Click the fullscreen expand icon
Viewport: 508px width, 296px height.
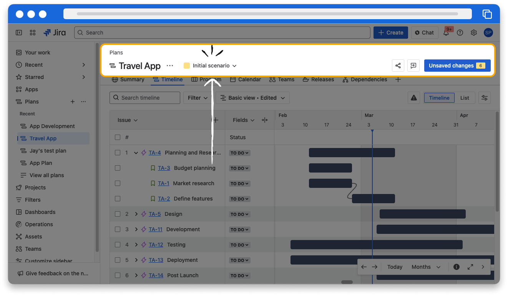pyautogui.click(x=470, y=267)
